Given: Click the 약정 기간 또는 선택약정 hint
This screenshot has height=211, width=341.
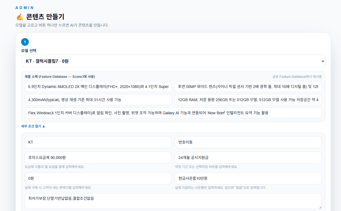Looking at the screenshot, I should (206, 167).
